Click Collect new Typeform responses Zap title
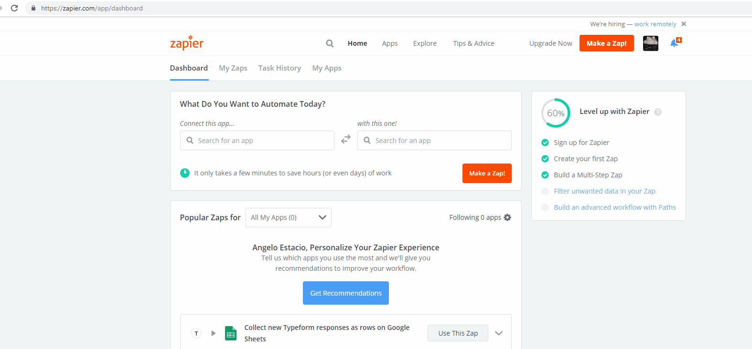752x349 pixels. pos(327,333)
